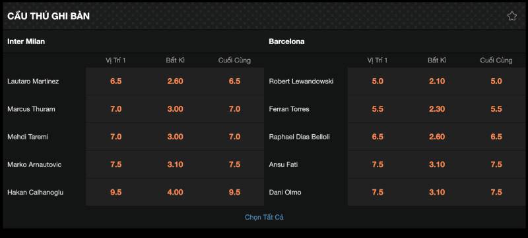Image resolution: width=528 pixels, height=238 pixels.
Task: Select Ferran Torres Cuối Cùng odds 5.5
Action: pyautogui.click(x=496, y=109)
